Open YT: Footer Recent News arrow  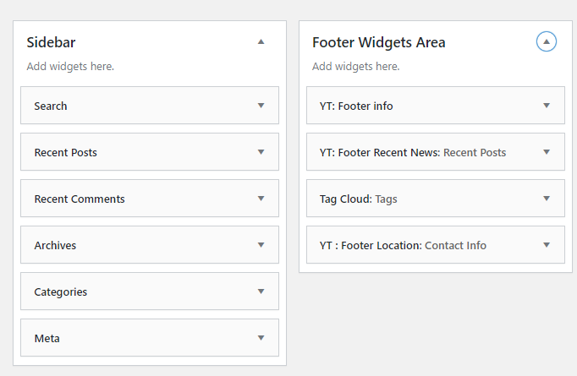coord(547,152)
